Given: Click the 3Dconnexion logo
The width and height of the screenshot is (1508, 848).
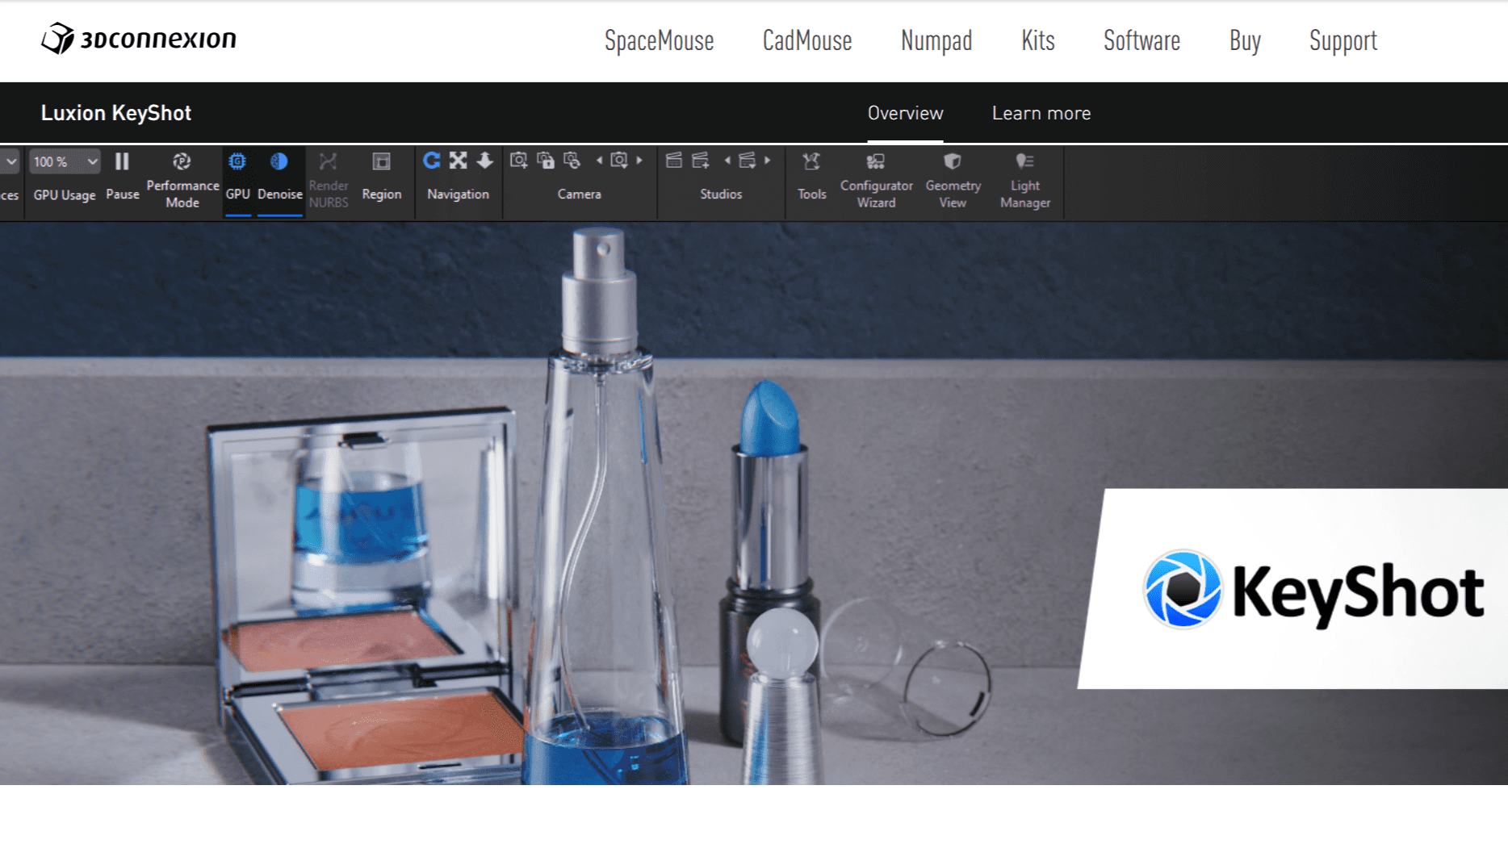Looking at the screenshot, I should (x=138, y=38).
